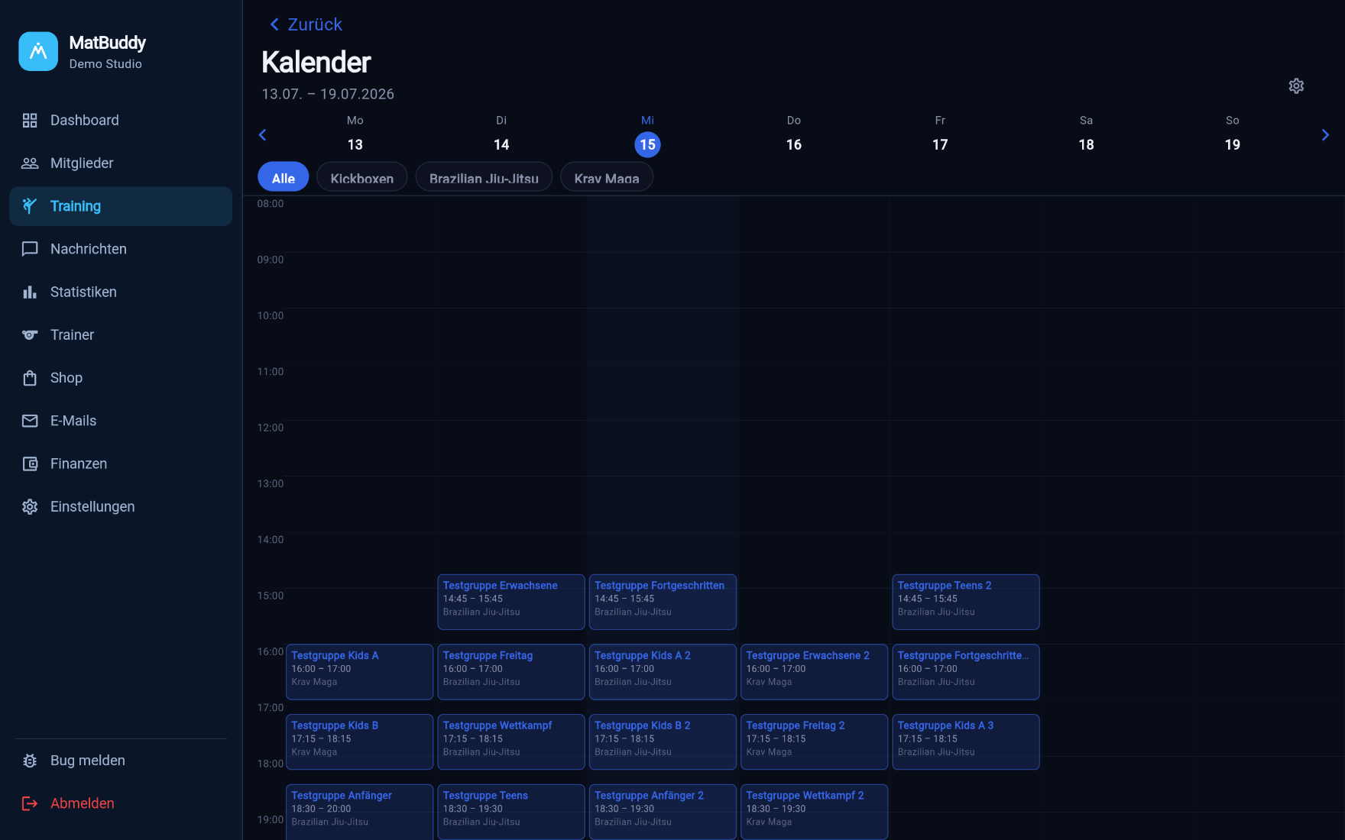Select Thursday 16 day header

coord(794,134)
